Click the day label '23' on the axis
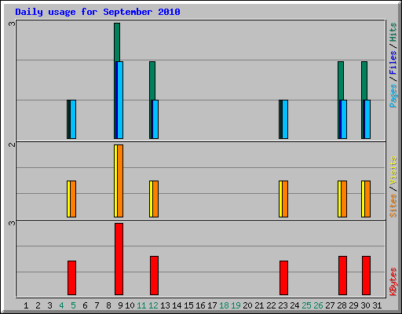 click(x=283, y=305)
